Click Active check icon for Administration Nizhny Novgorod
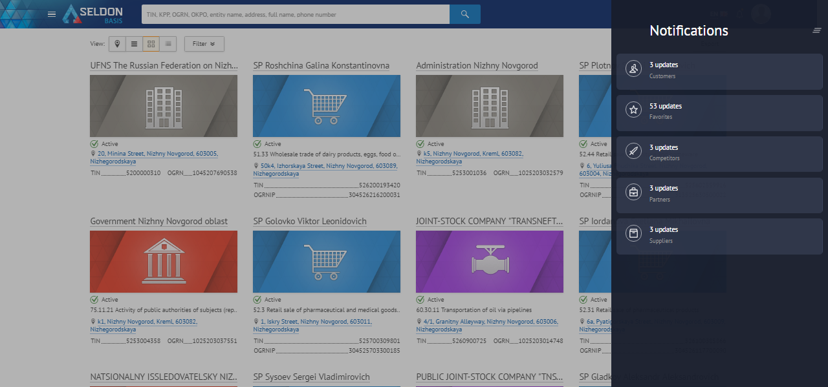 click(420, 144)
